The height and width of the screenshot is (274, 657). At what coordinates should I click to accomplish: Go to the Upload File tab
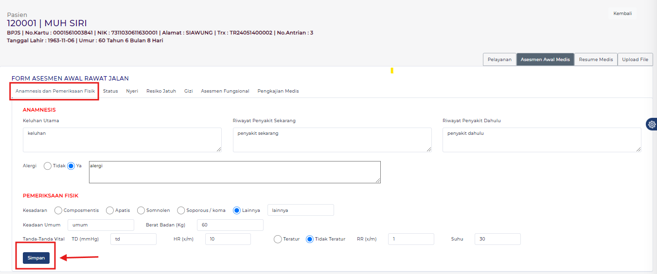pos(635,60)
